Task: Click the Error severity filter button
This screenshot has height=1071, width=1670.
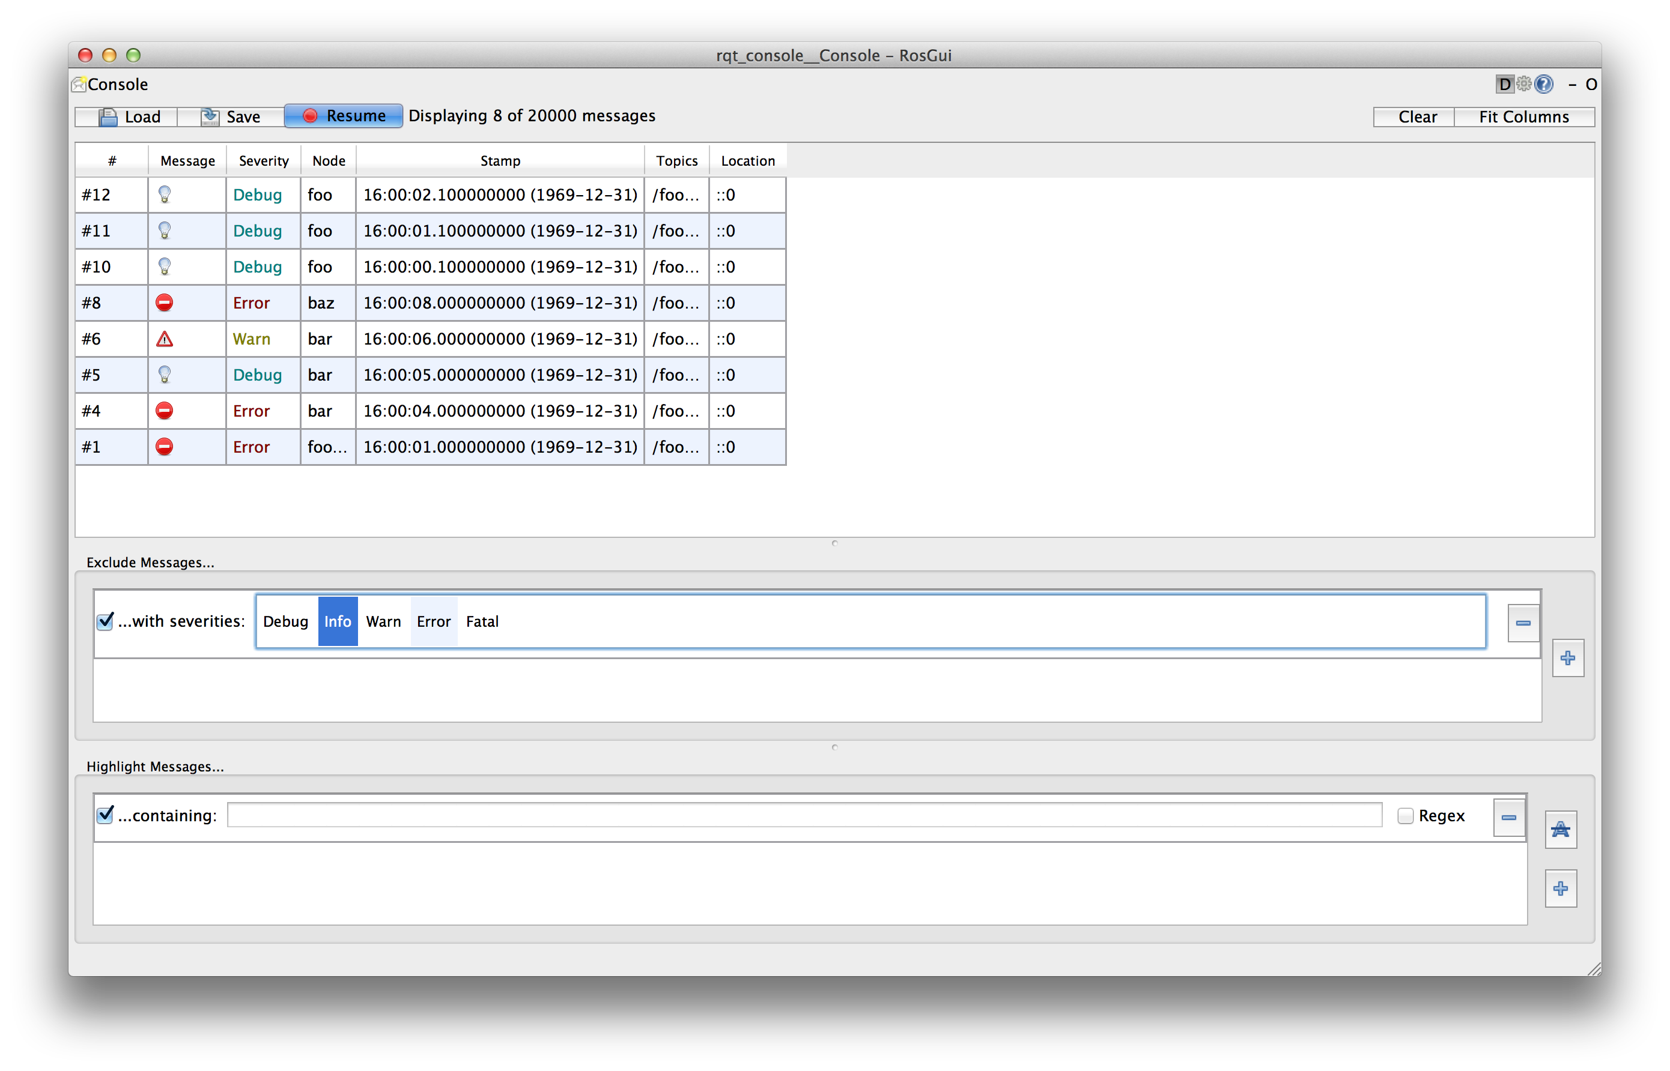Action: pyautogui.click(x=432, y=622)
